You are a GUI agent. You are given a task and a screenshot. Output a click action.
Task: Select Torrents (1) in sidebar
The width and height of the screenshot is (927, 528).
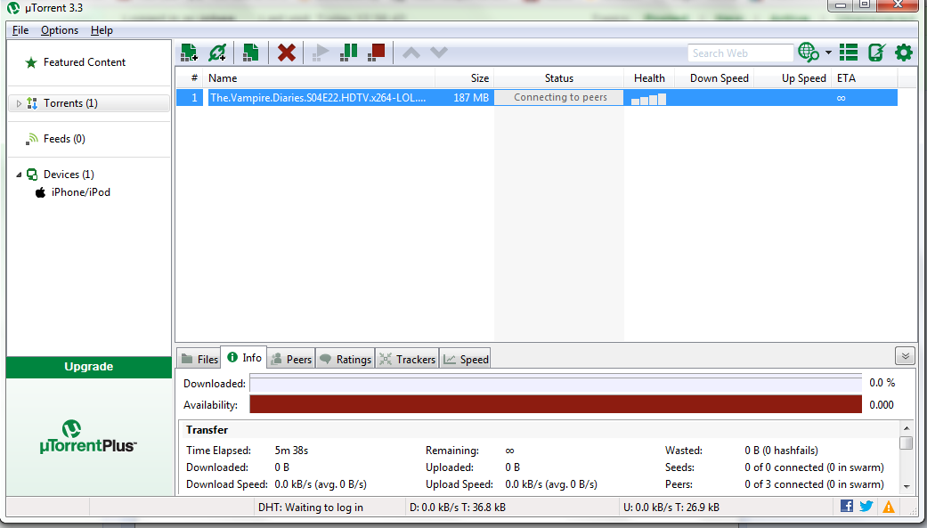(70, 103)
